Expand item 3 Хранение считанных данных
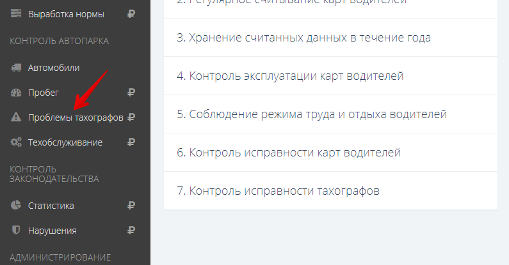Screen dimensions: 509x265 pyautogui.click(x=330, y=38)
